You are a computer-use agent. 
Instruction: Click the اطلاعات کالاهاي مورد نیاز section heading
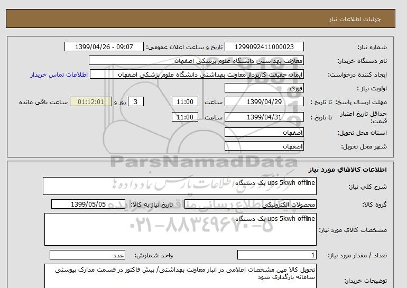pyautogui.click(x=348, y=170)
